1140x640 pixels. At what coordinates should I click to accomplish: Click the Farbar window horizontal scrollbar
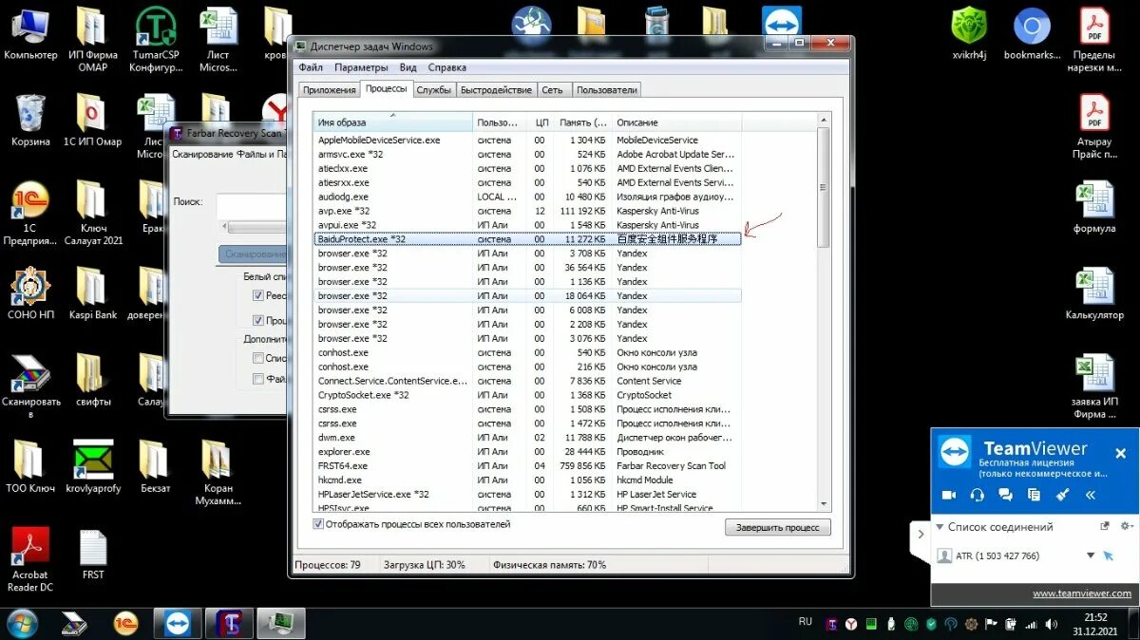click(x=255, y=228)
